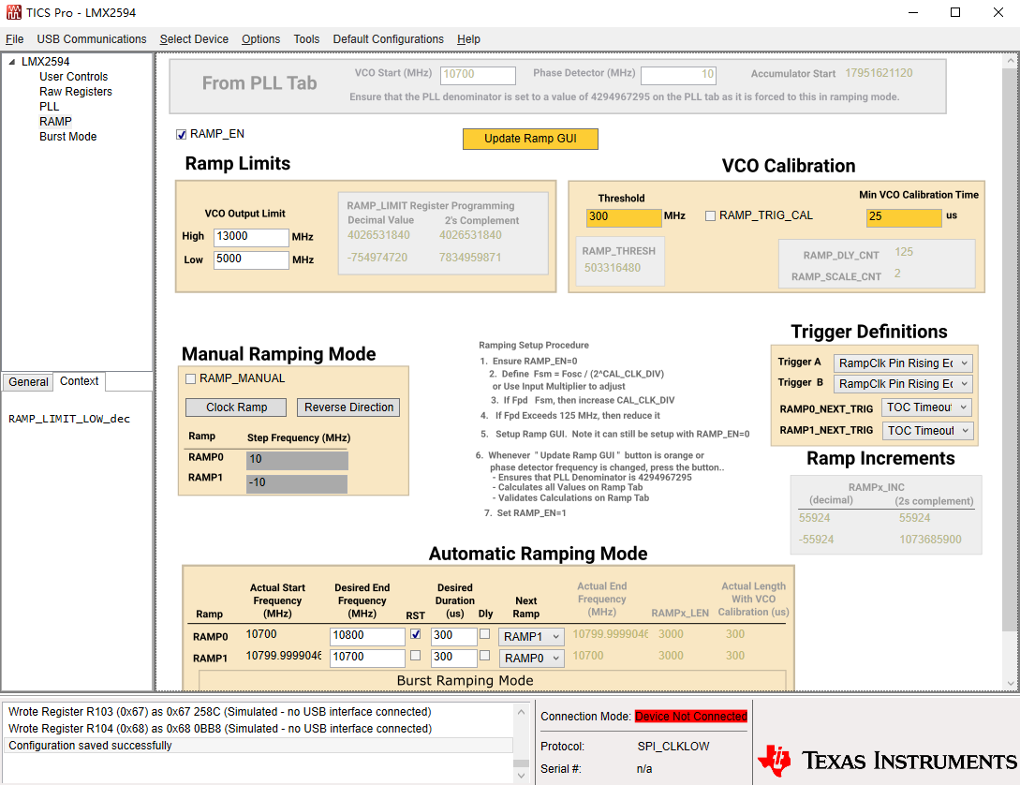The width and height of the screenshot is (1020, 785).
Task: Open the Options menu
Action: (x=261, y=39)
